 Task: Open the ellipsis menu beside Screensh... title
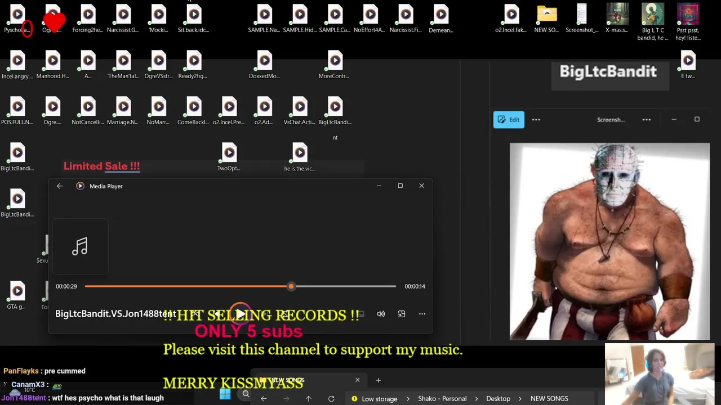click(647, 120)
